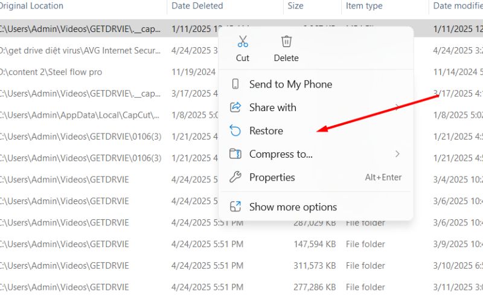Click the Cut scissors icon
483x296 pixels.
[243, 41]
